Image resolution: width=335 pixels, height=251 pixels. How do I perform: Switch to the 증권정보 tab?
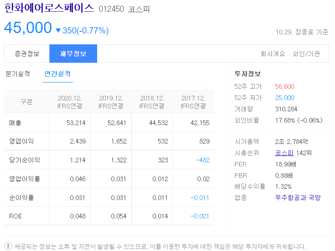27,54
